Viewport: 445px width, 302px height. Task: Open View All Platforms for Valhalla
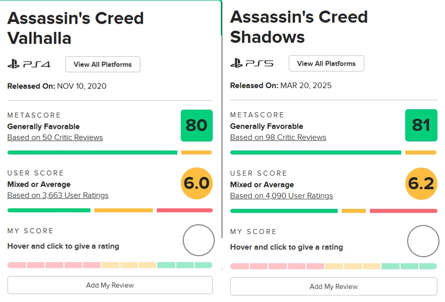[103, 64]
